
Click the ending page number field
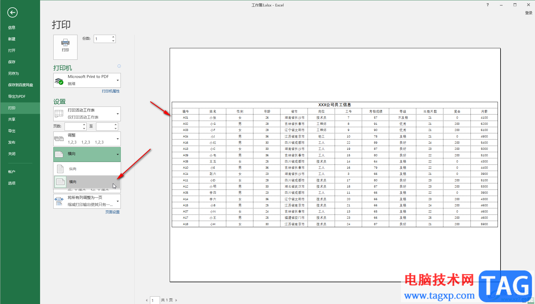105,127
